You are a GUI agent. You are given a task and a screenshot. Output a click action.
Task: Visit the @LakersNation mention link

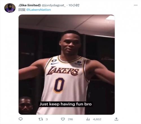(39, 10)
